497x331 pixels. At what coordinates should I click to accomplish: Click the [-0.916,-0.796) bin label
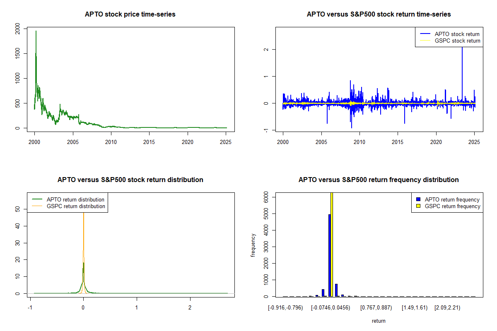286,308
